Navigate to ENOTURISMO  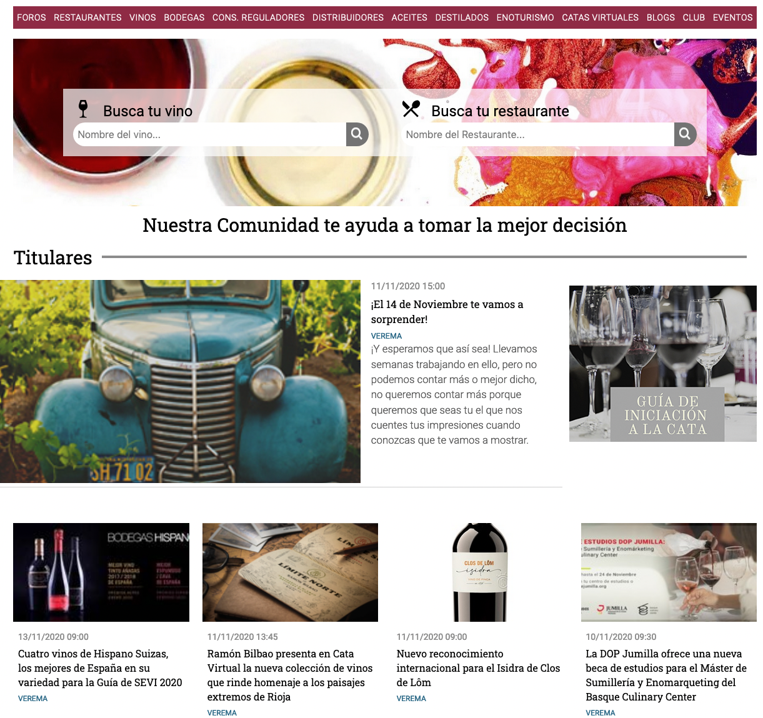pos(525,17)
